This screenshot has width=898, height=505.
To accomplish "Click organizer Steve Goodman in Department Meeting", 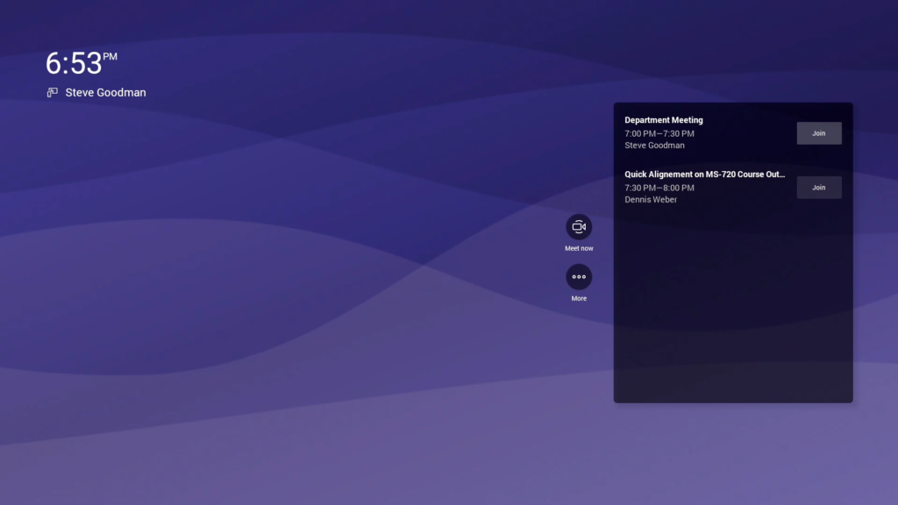I will coord(654,146).
